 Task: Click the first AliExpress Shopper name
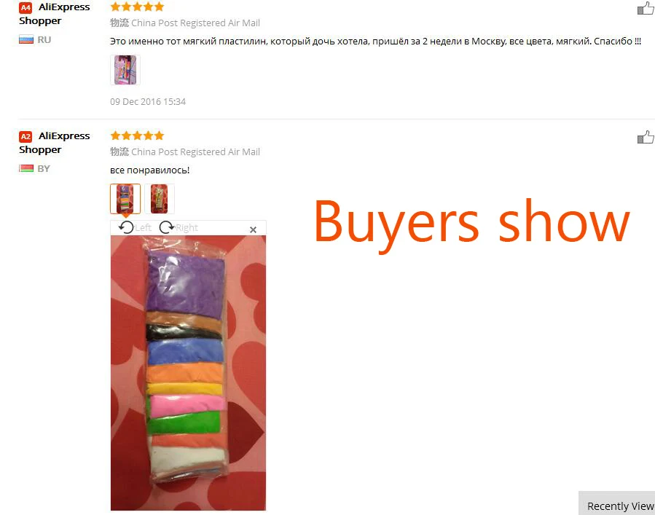point(55,14)
